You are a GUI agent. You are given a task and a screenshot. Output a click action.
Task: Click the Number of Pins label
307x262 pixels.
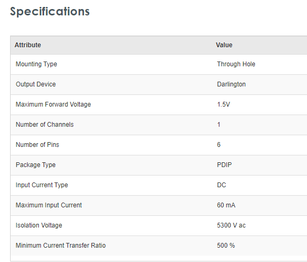click(x=37, y=145)
